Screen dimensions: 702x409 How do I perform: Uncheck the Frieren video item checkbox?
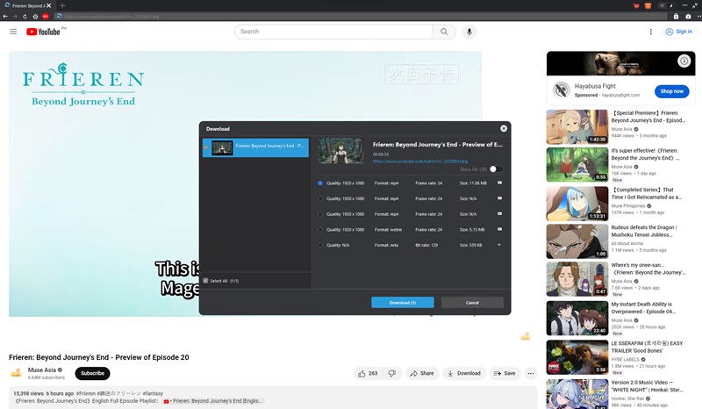pyautogui.click(x=206, y=147)
